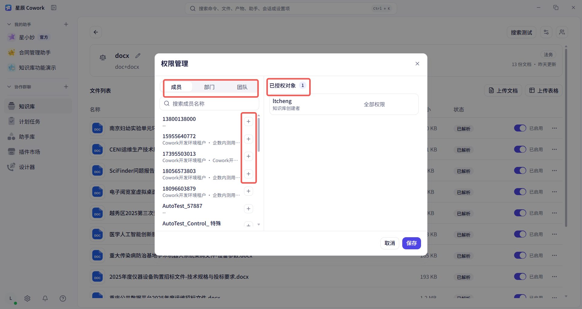Click the 搜索测试 button
This screenshot has height=309, width=582.
[x=521, y=32]
